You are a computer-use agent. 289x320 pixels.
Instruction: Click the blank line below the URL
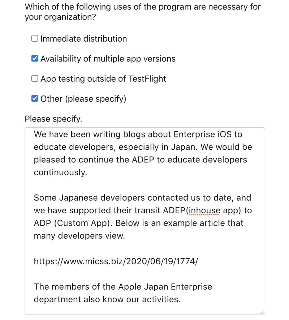click(x=145, y=274)
